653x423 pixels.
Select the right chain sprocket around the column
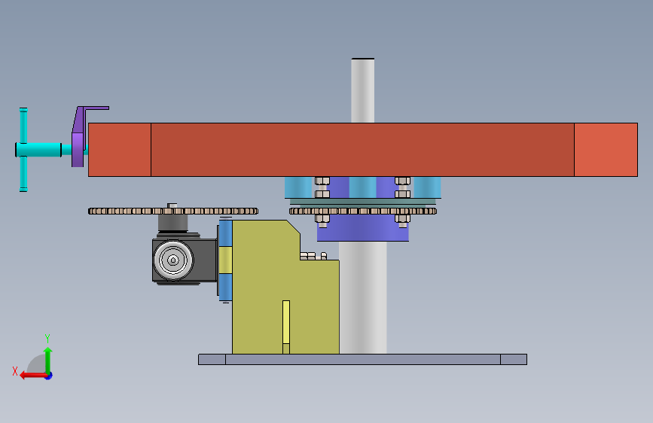[x=363, y=211]
